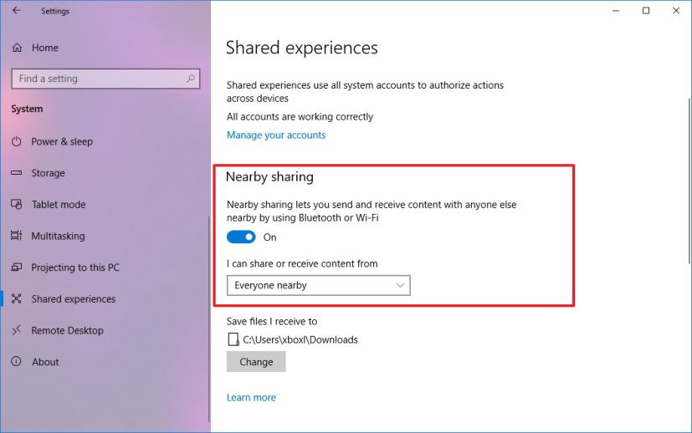692x433 pixels.
Task: Click 'I can share or receive content from' label
Action: [x=302, y=263]
